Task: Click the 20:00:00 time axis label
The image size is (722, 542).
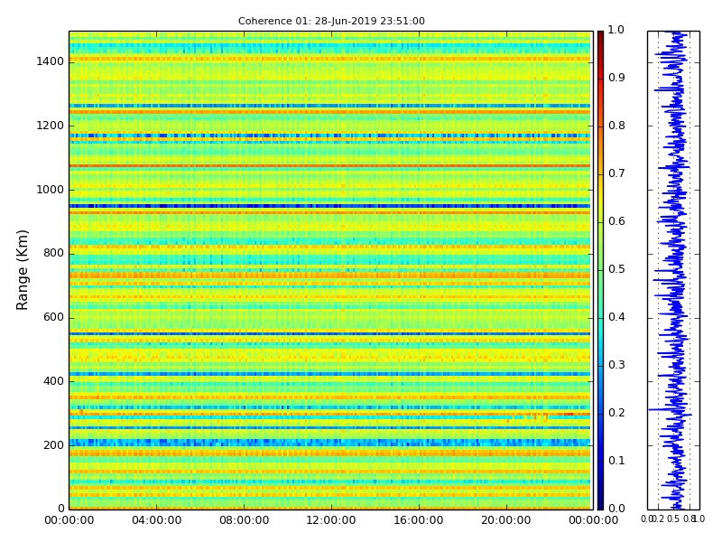Action: 506,520
